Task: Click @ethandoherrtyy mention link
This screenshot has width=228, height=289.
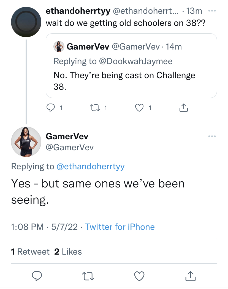Action: click(90, 167)
